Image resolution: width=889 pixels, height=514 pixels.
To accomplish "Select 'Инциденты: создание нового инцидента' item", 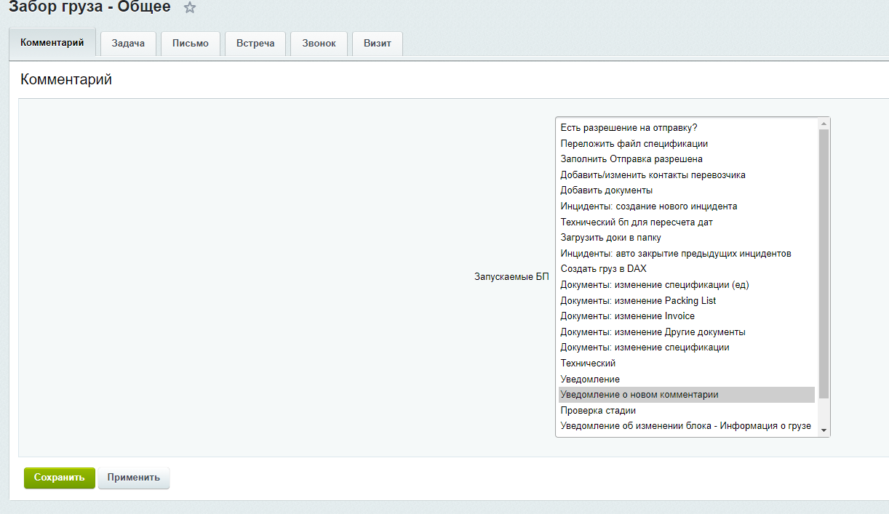I will point(648,206).
